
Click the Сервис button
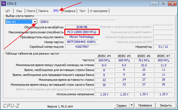click(121, 105)
